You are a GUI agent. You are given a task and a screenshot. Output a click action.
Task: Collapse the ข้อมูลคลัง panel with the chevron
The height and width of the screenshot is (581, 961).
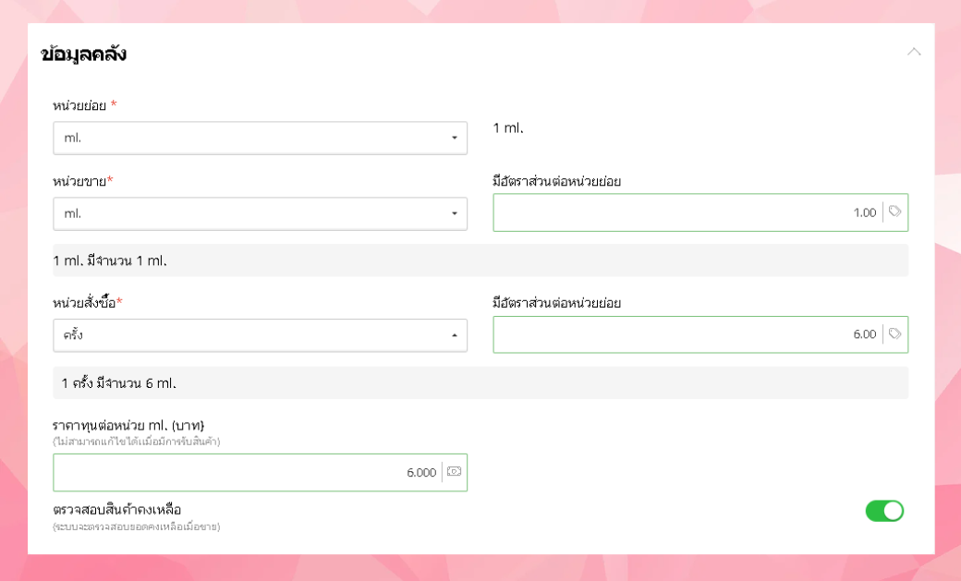914,52
